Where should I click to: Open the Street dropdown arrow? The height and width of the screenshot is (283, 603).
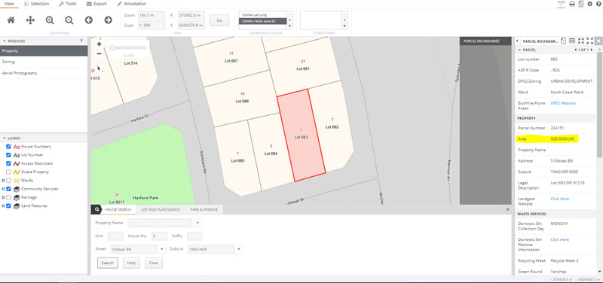[161, 249]
